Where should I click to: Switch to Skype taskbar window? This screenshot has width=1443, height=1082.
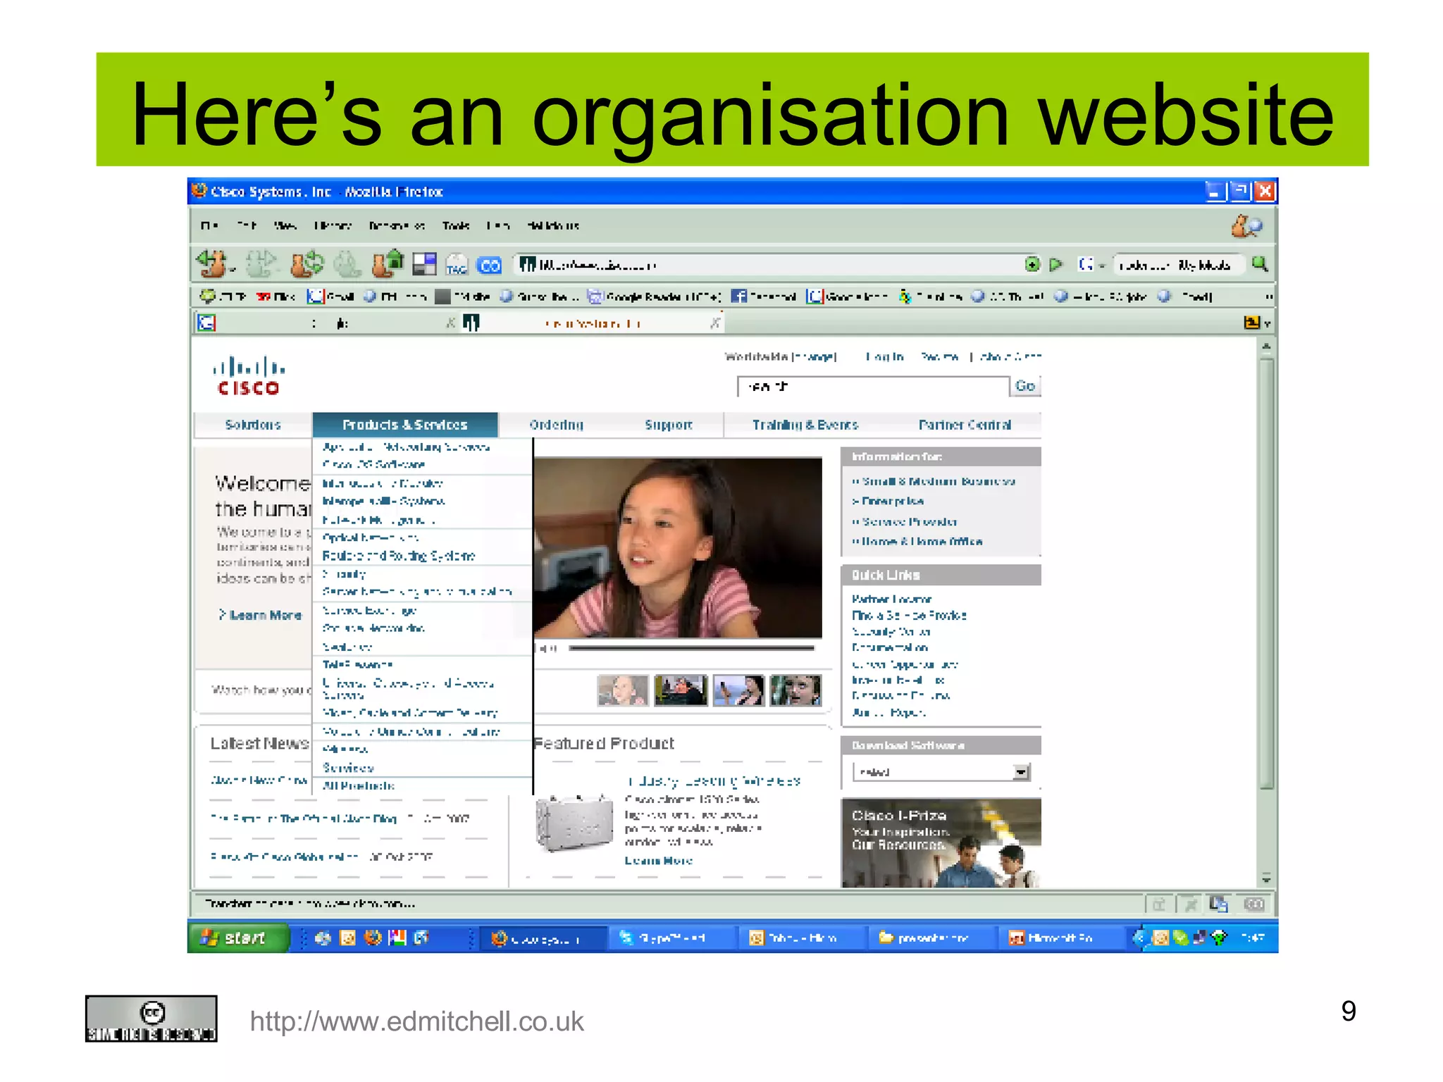(x=671, y=938)
